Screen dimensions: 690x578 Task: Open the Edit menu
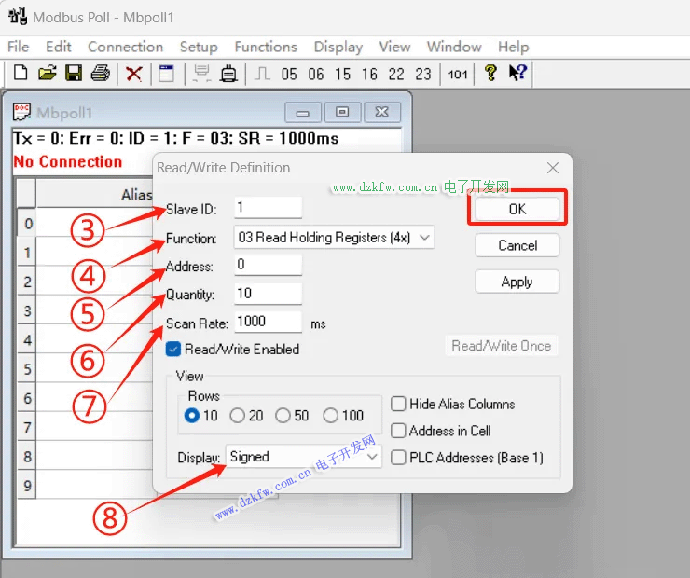[59, 47]
